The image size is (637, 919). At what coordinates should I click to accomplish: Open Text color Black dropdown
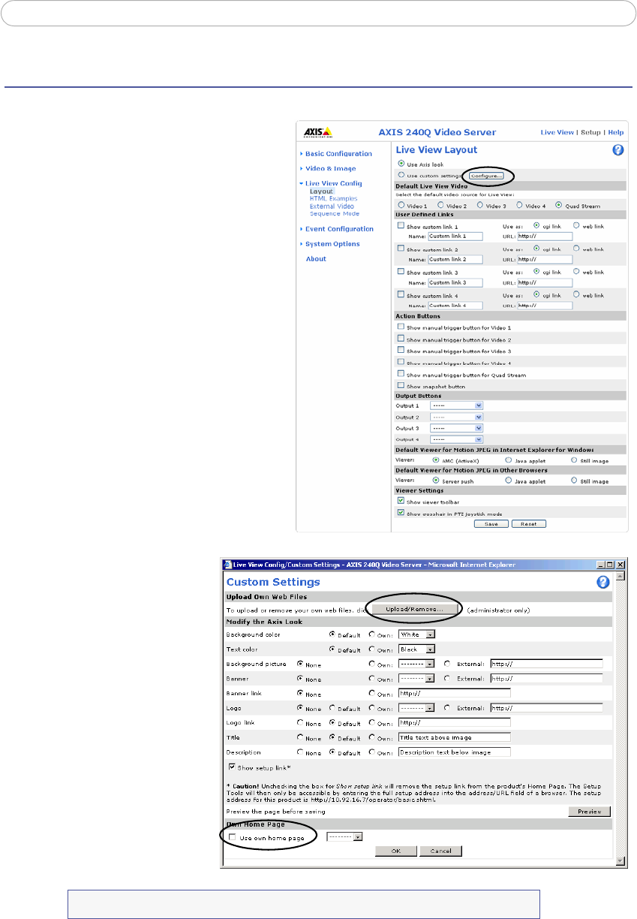pyautogui.click(x=417, y=649)
